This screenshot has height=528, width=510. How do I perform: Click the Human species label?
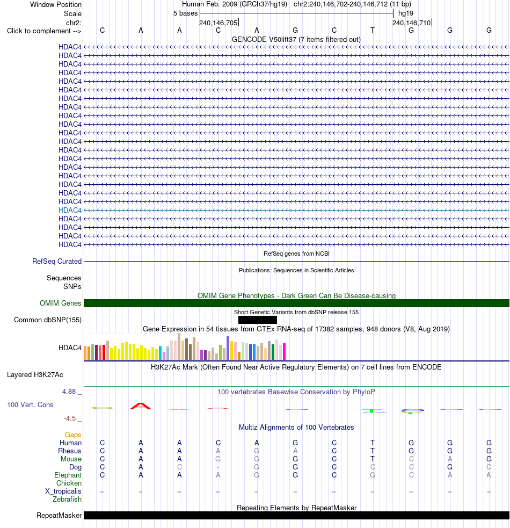coord(71,443)
